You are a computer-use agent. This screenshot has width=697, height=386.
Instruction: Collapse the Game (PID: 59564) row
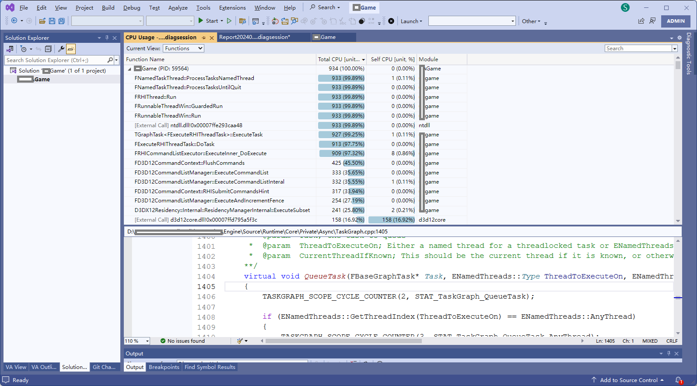[130, 69]
